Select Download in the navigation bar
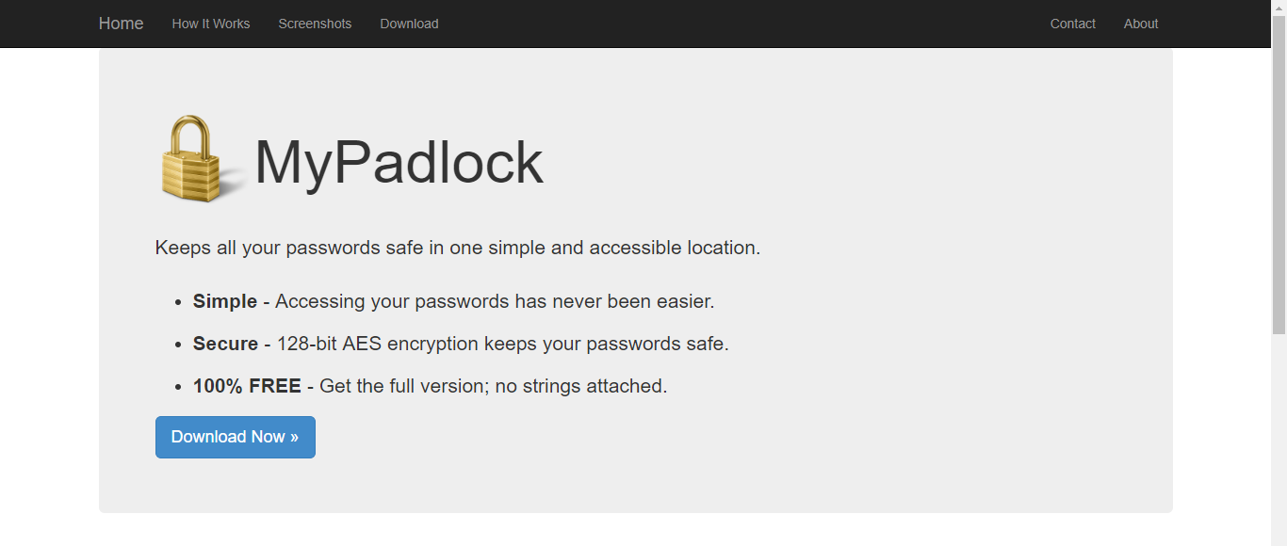 [409, 24]
